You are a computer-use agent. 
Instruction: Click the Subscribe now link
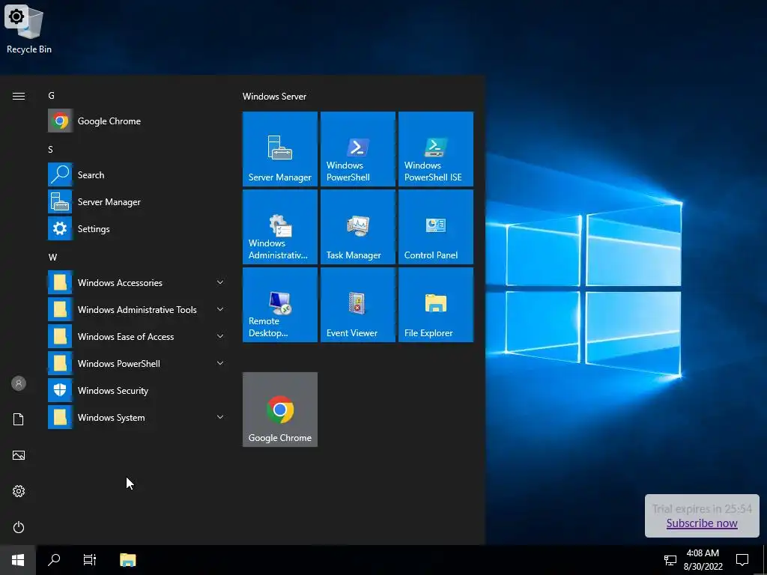(x=701, y=523)
